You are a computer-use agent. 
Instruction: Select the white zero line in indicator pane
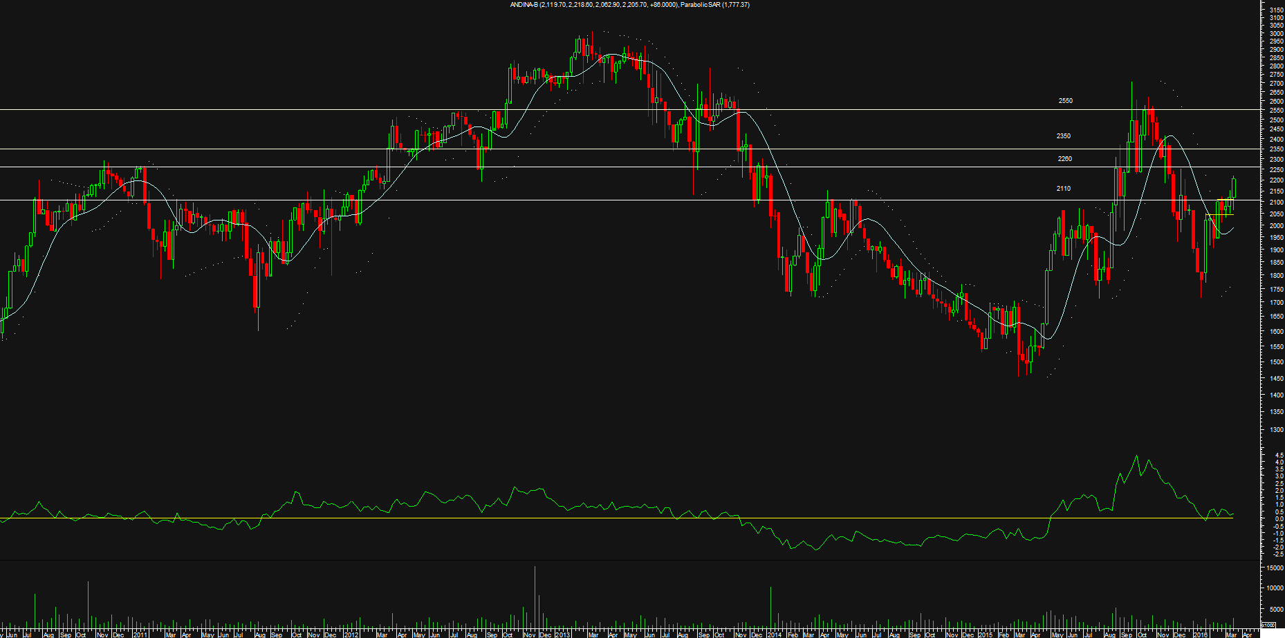coord(616,518)
